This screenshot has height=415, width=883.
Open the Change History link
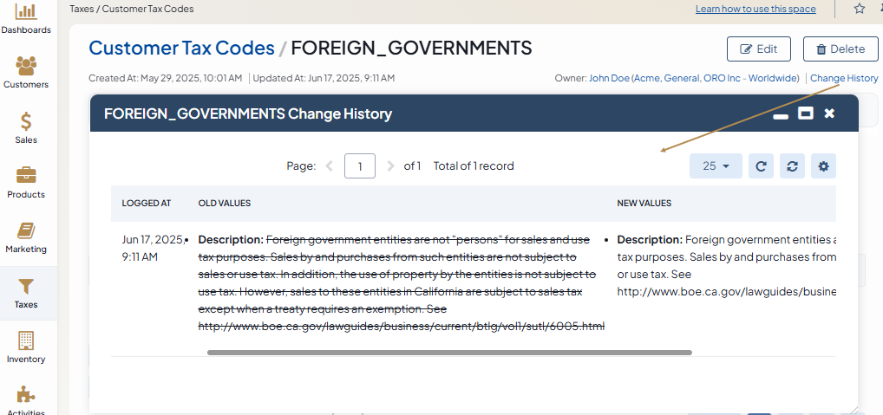pyautogui.click(x=843, y=78)
